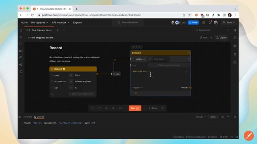Fit the flow to the canvas width
257x144 pixels.
coord(120,108)
